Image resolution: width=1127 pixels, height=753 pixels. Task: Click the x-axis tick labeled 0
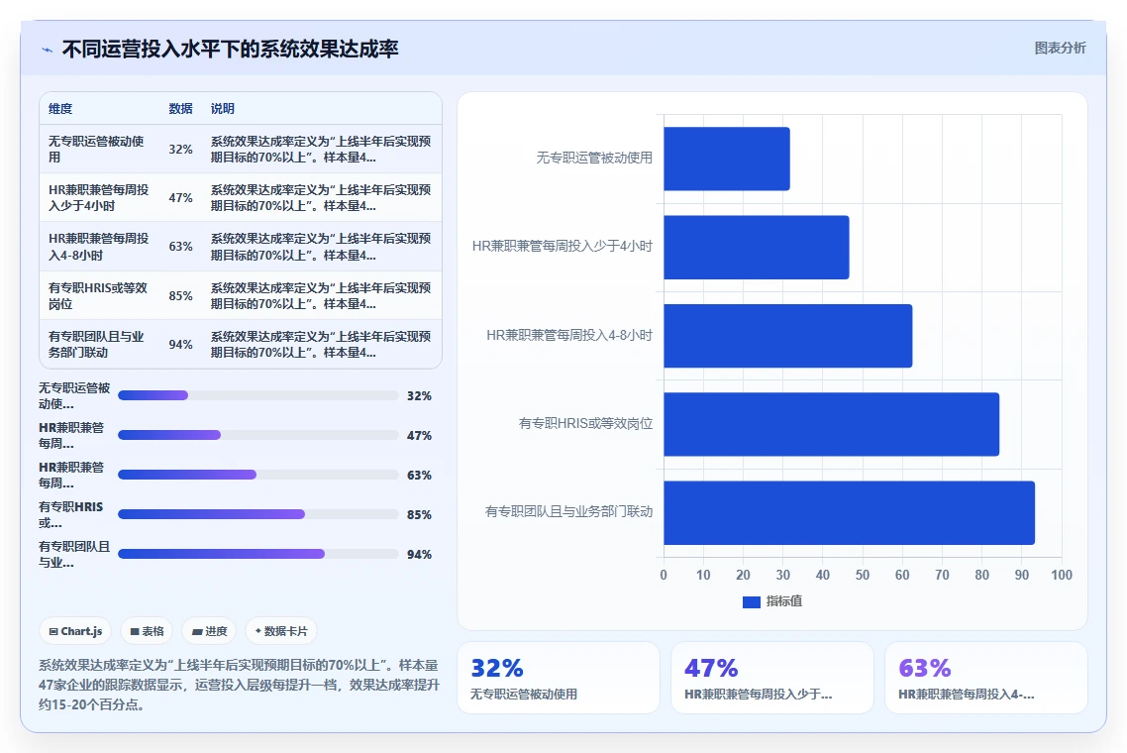point(664,575)
